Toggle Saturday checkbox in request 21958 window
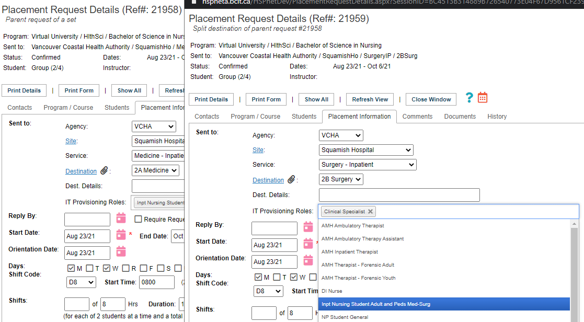Screen dimensions: 584x322 [161, 268]
